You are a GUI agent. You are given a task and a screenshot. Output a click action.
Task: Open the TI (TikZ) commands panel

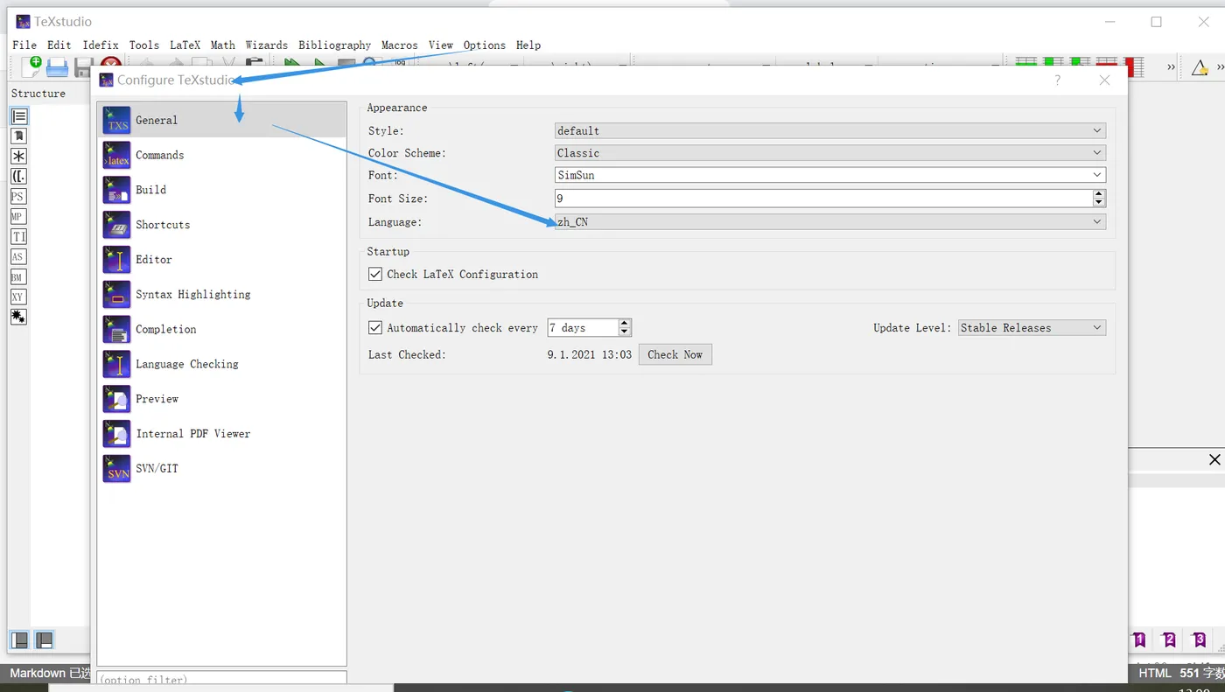[x=18, y=237]
